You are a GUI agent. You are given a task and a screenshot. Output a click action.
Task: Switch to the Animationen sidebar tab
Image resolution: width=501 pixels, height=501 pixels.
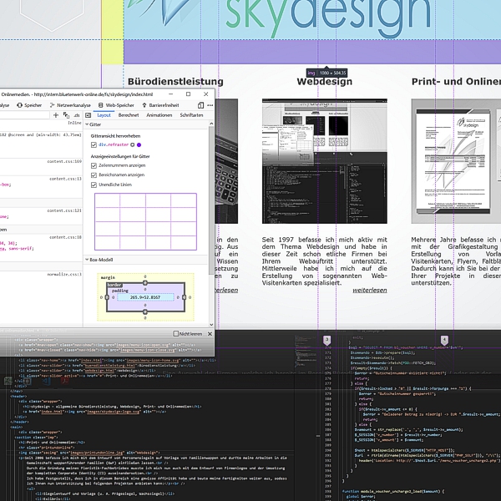tap(159, 115)
